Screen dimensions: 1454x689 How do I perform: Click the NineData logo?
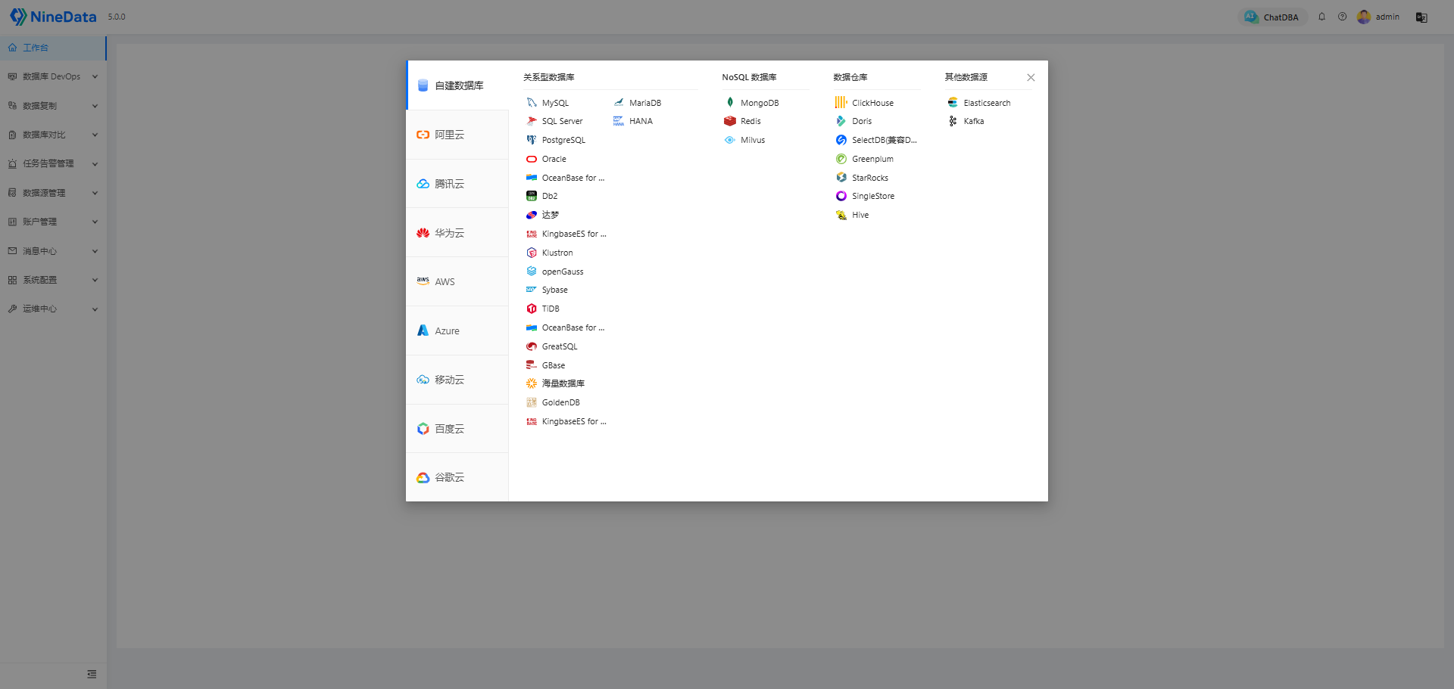pos(53,17)
